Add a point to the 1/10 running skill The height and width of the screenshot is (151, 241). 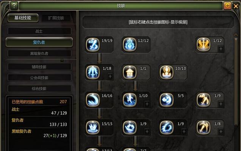click(x=147, y=104)
